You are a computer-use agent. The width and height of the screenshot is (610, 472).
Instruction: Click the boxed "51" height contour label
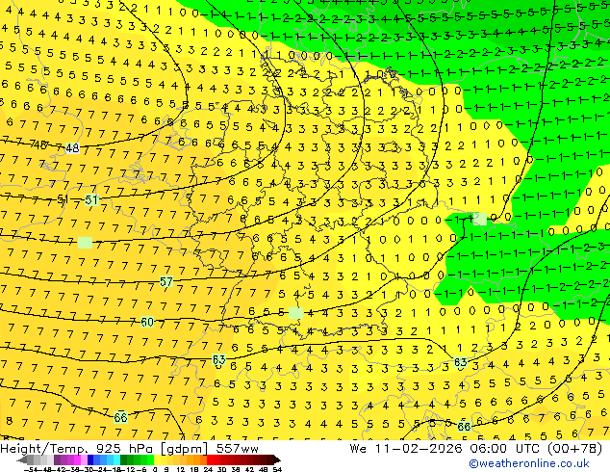pos(91,200)
